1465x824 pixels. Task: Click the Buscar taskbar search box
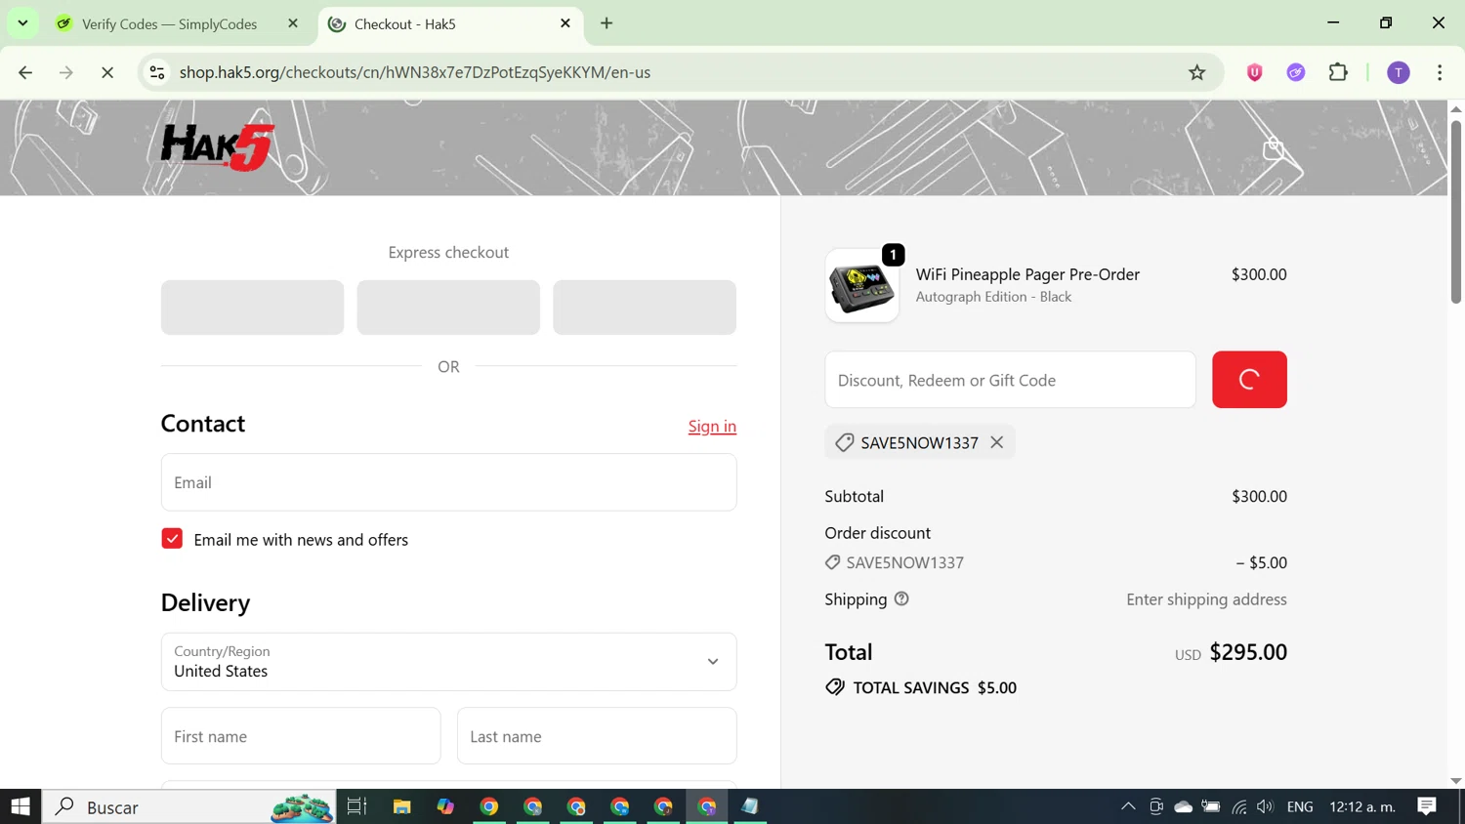tap(189, 806)
